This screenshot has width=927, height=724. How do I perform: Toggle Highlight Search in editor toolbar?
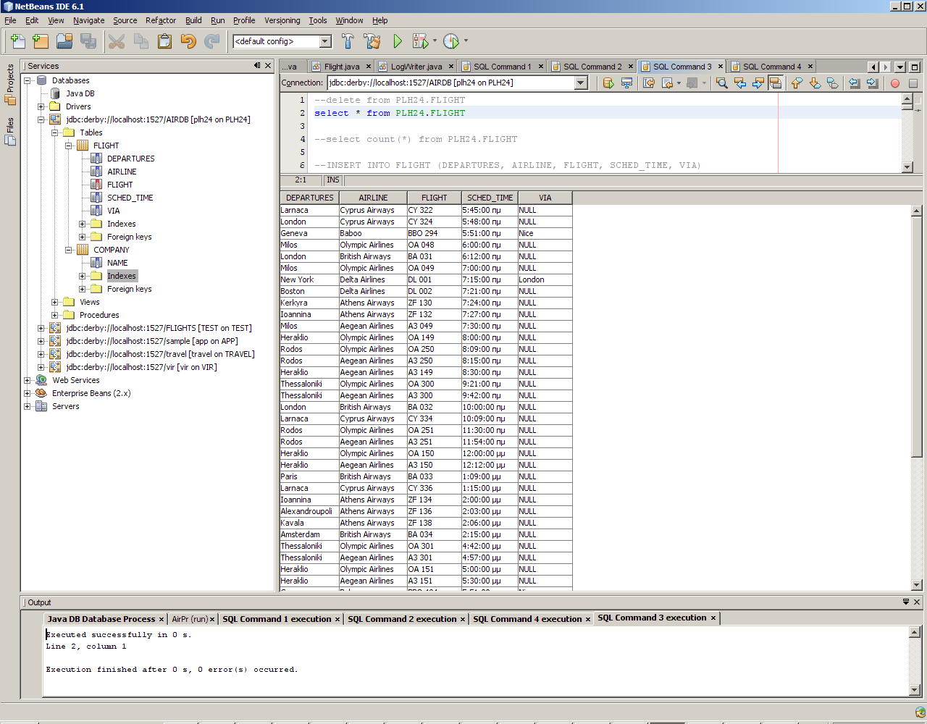pyautogui.click(x=775, y=83)
